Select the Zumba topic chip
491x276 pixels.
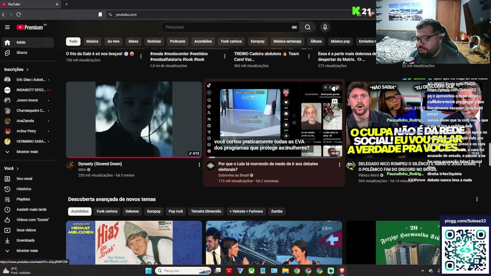coord(277,211)
